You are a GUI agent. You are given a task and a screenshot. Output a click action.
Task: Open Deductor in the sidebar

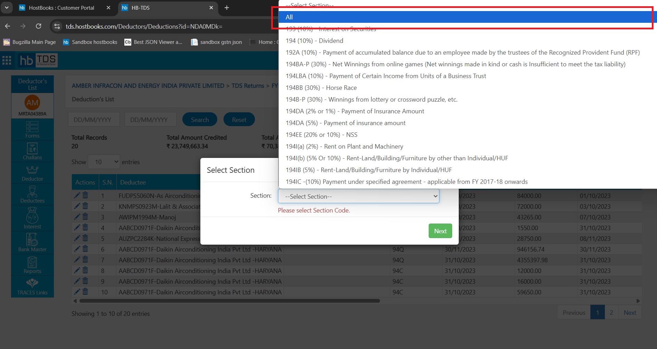[x=32, y=173]
